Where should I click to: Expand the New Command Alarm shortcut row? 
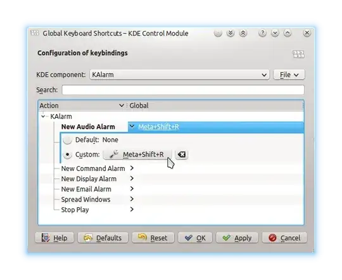point(132,169)
